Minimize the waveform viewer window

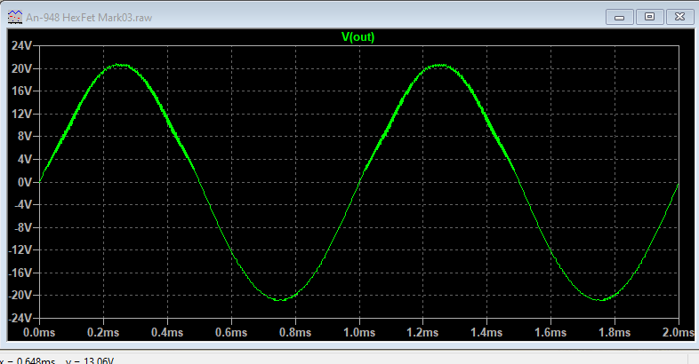tap(620, 16)
